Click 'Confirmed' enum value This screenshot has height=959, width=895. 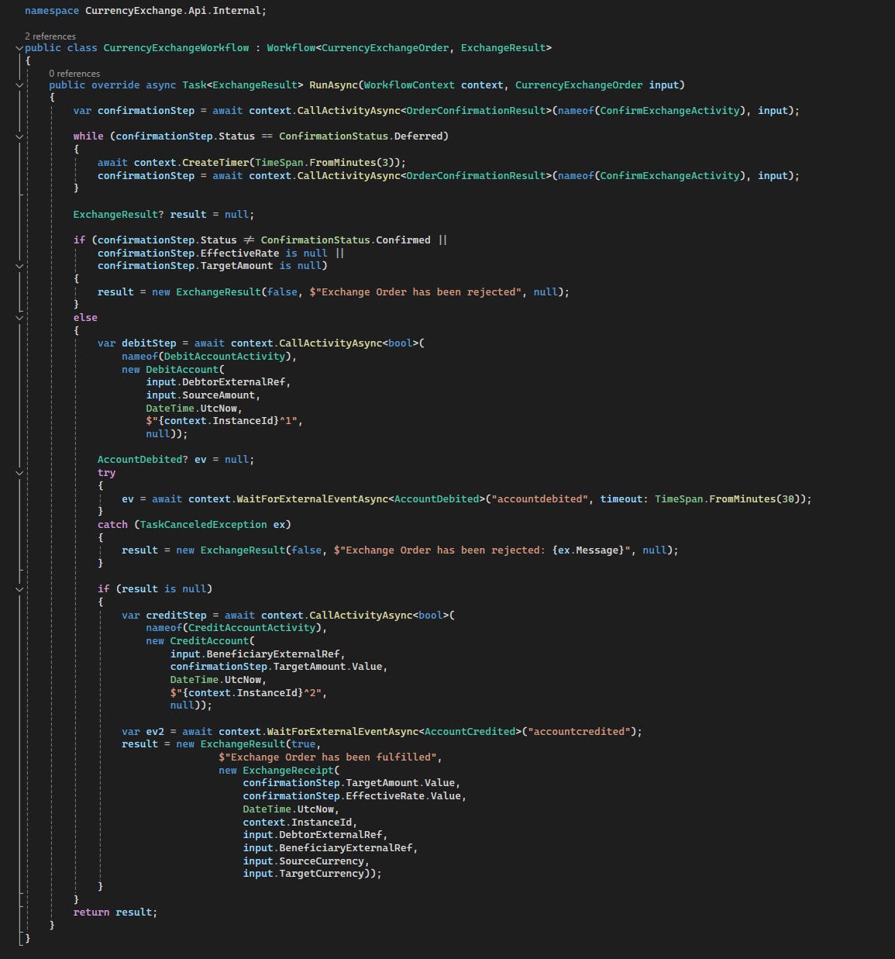[403, 240]
